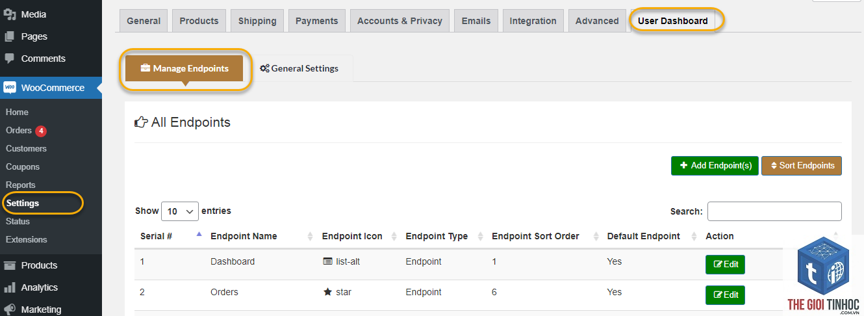This screenshot has height=316, width=864.
Task: Click the All Endpoints heading
Action: click(x=191, y=122)
